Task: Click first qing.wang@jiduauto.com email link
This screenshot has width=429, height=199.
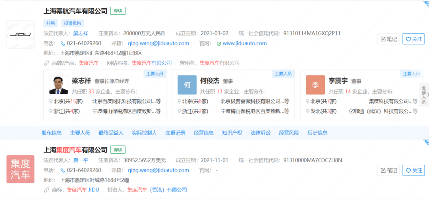Action: (x=158, y=44)
